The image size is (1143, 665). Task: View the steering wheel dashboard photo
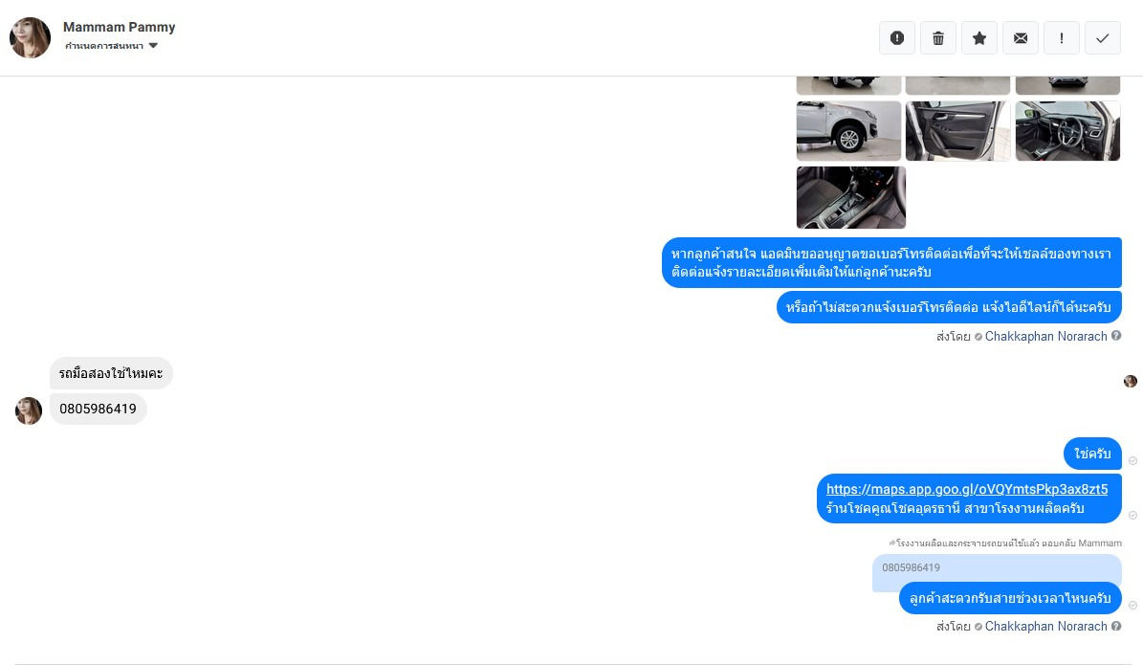coord(1067,131)
